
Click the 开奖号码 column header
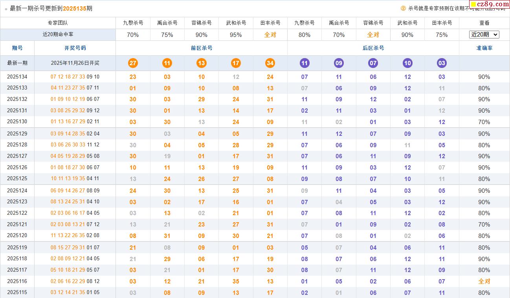pyautogui.click(x=75, y=48)
